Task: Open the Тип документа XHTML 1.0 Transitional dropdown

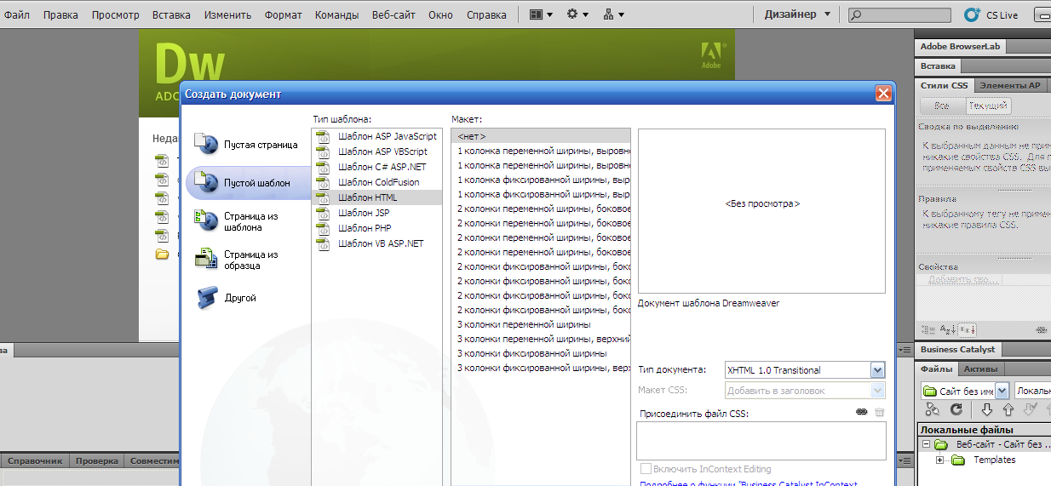Action: click(x=805, y=370)
